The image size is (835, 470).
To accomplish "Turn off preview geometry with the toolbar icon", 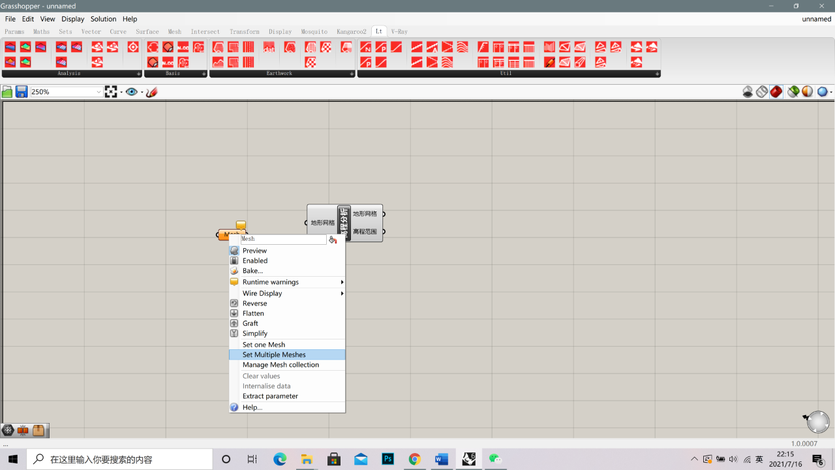I will [748, 92].
